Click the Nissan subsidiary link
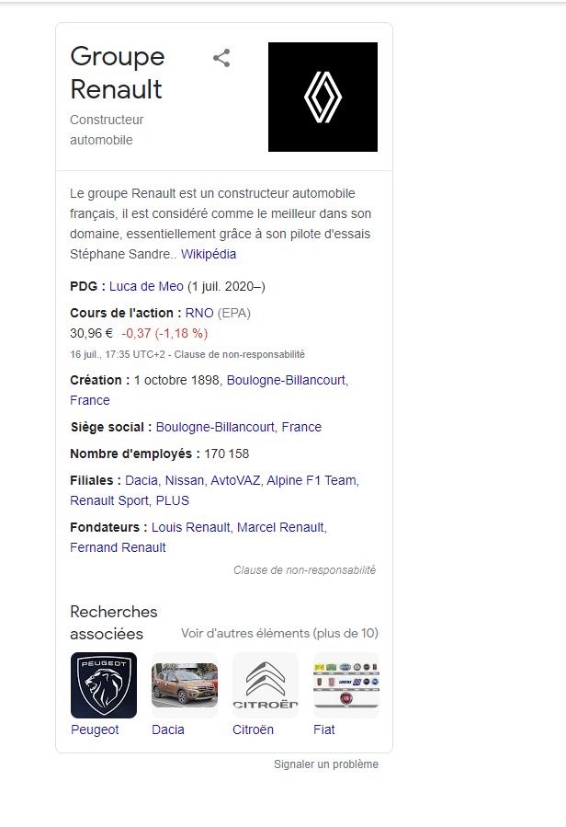 click(185, 480)
